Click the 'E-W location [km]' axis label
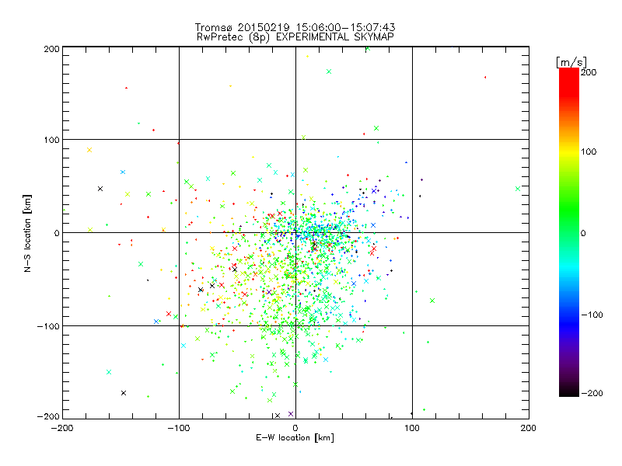The width and height of the screenshot is (622, 466). pyautogui.click(x=295, y=437)
